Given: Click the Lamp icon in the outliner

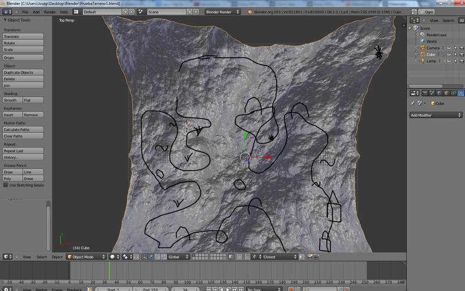Looking at the screenshot, I should 424,60.
